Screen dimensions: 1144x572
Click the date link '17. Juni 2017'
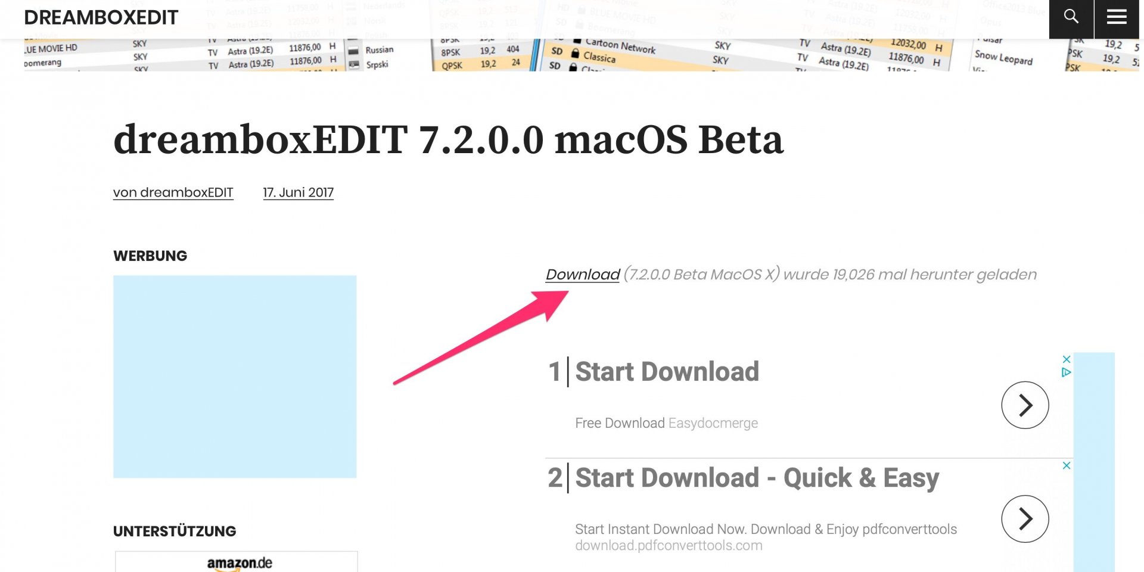298,192
